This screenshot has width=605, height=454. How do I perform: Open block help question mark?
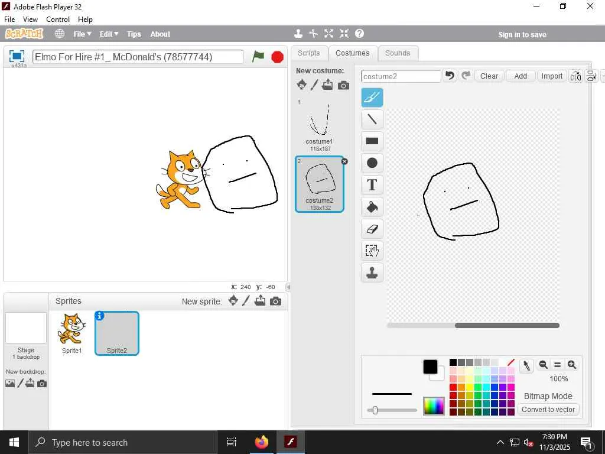359,34
